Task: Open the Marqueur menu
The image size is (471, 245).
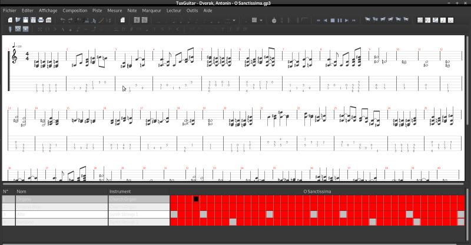Action: point(152,11)
